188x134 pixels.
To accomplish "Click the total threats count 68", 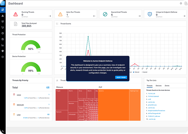I will pyautogui.click(x=48, y=87).
